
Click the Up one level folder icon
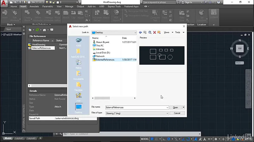(x=145, y=32)
